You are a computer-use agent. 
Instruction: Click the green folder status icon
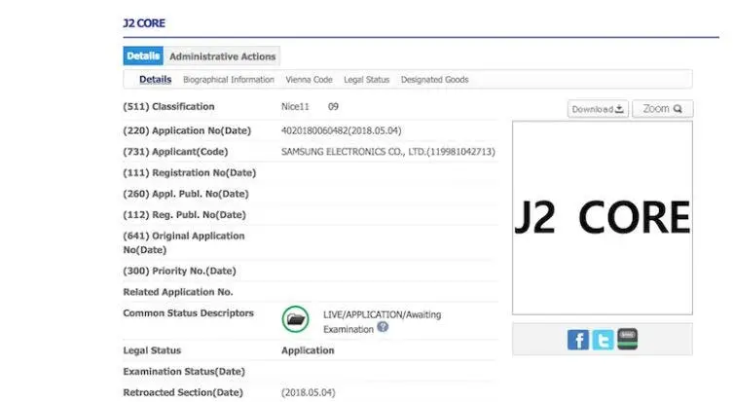pyautogui.click(x=296, y=319)
